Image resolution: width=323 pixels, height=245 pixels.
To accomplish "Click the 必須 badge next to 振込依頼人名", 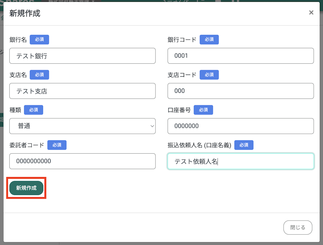I will [x=244, y=145].
